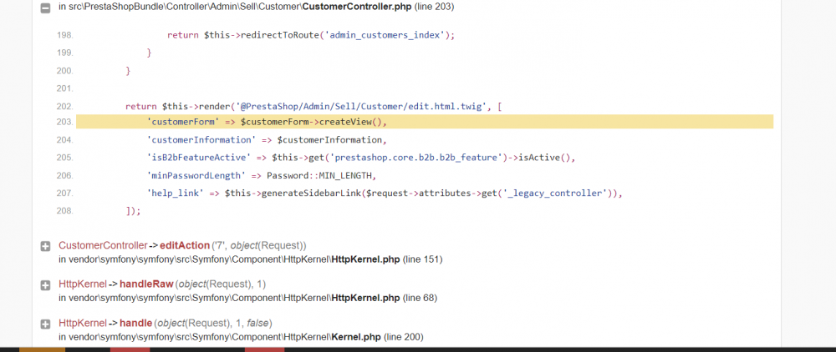
Task: Click line 206 minPasswordLength code
Action: [261, 175]
